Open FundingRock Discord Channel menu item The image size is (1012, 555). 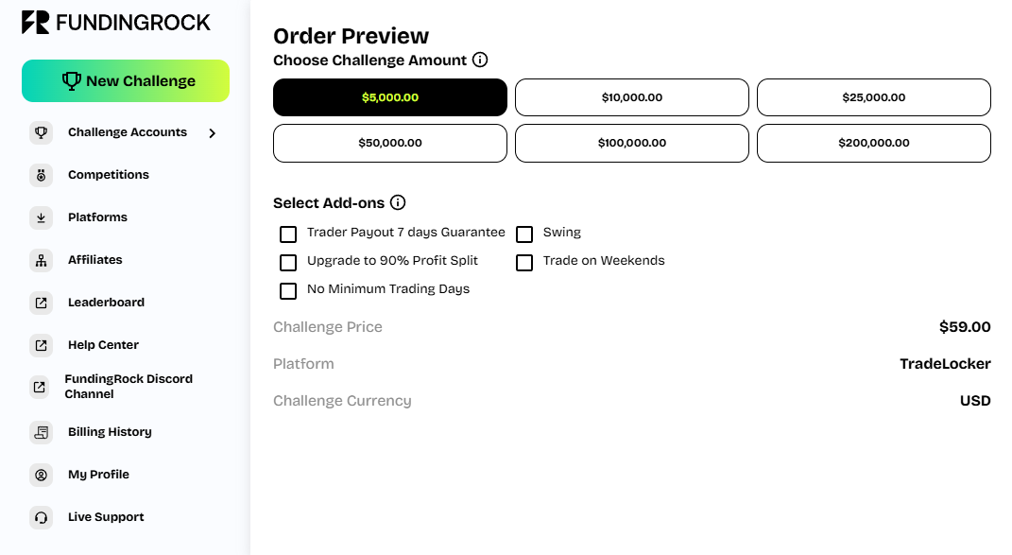click(x=128, y=387)
